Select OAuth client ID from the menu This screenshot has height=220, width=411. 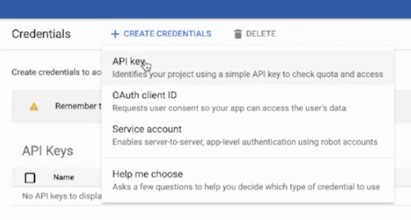tap(248, 101)
